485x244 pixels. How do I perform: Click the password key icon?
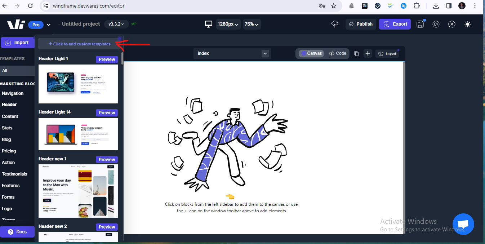[x=322, y=6]
